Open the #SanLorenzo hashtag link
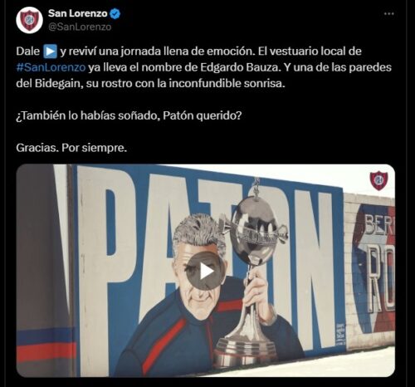Viewport: 415px width, 387px height. point(51,67)
